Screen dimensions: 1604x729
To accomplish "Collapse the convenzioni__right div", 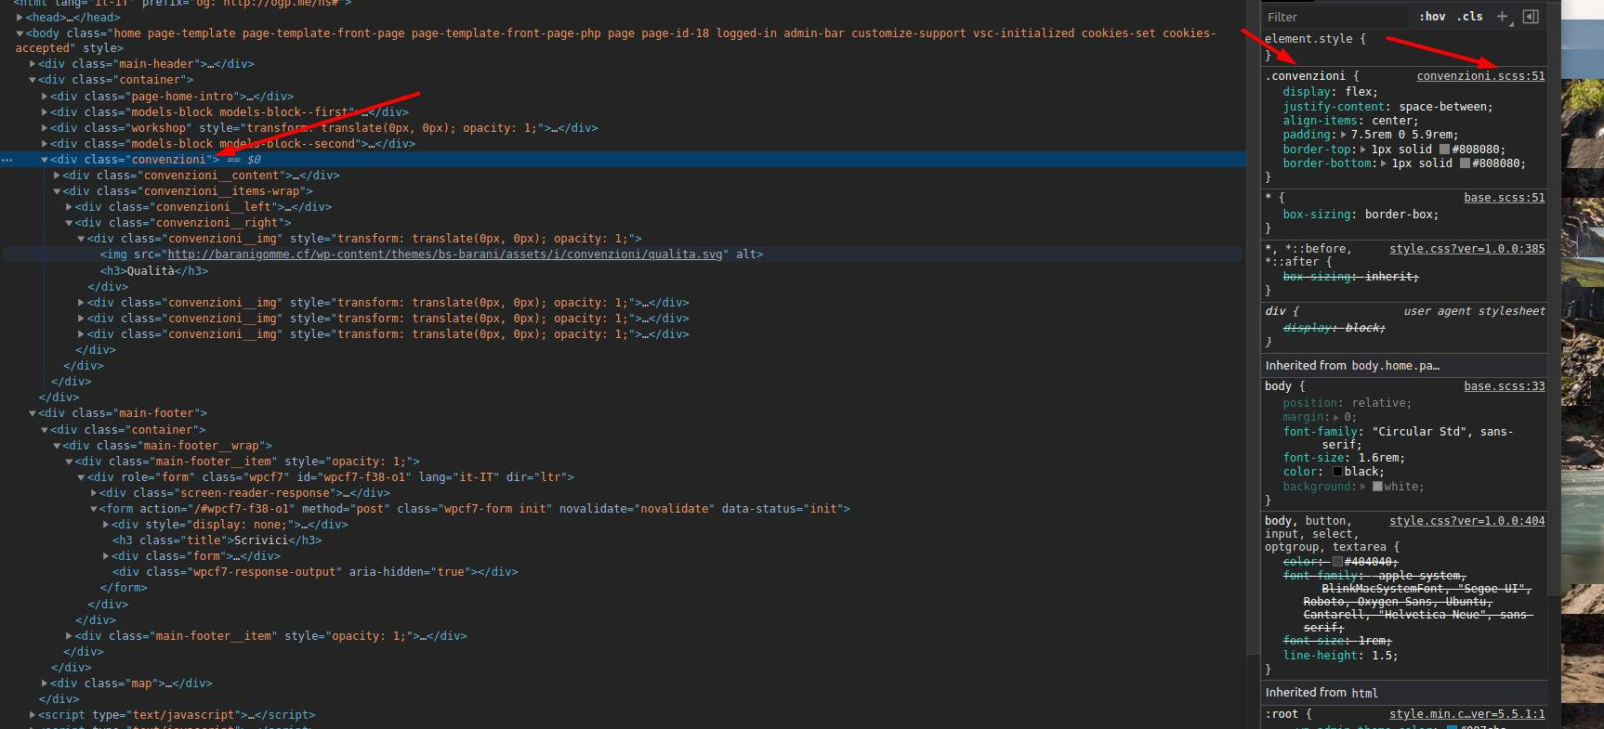I will coord(69,223).
